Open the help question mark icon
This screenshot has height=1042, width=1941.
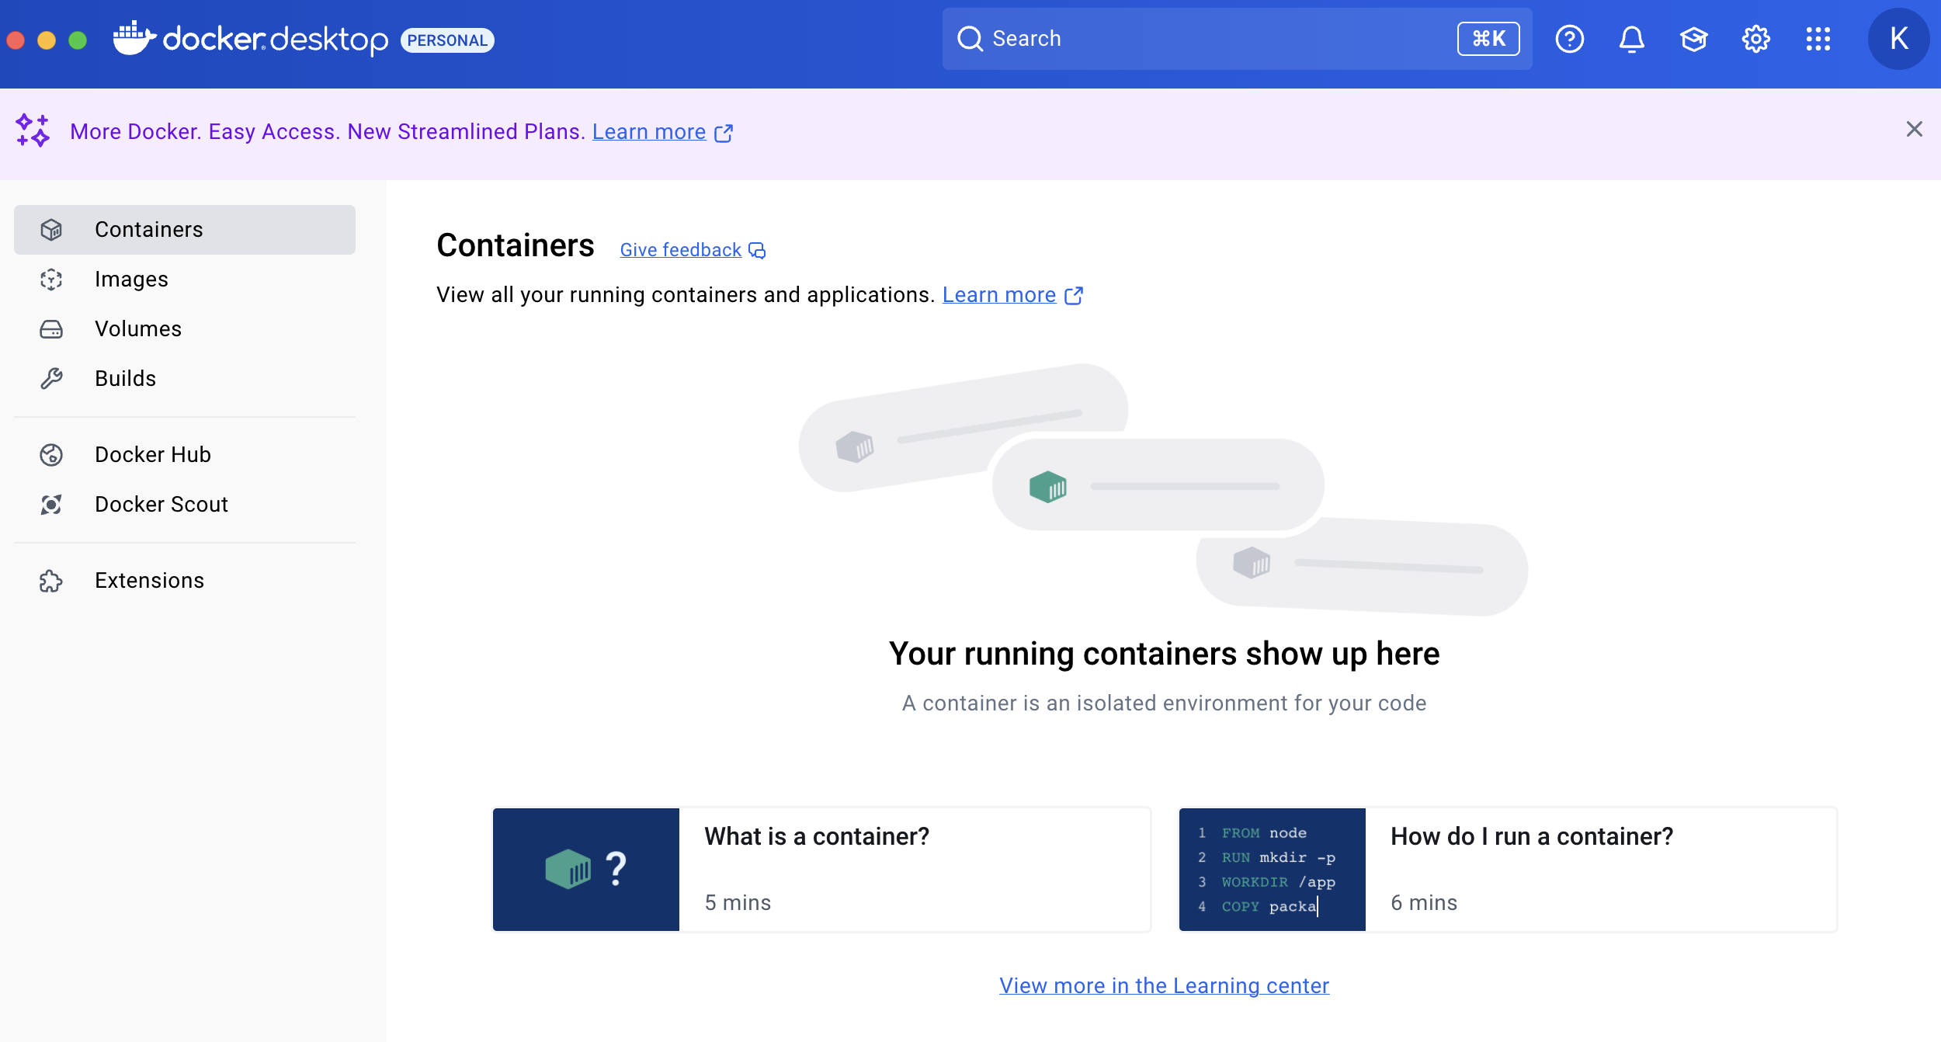[1569, 39]
